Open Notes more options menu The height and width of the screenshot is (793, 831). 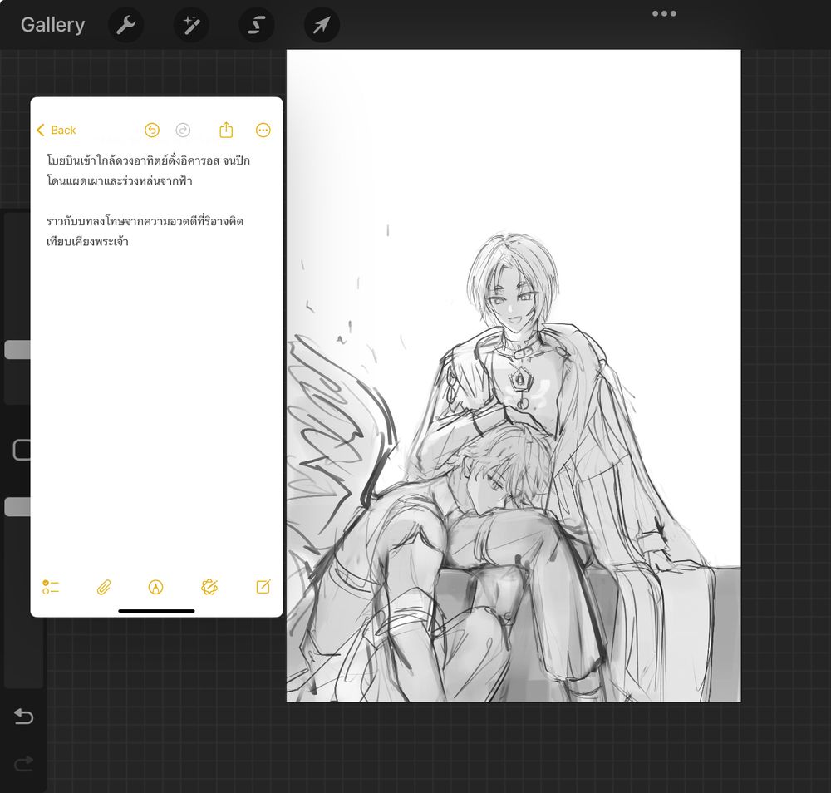tap(263, 130)
